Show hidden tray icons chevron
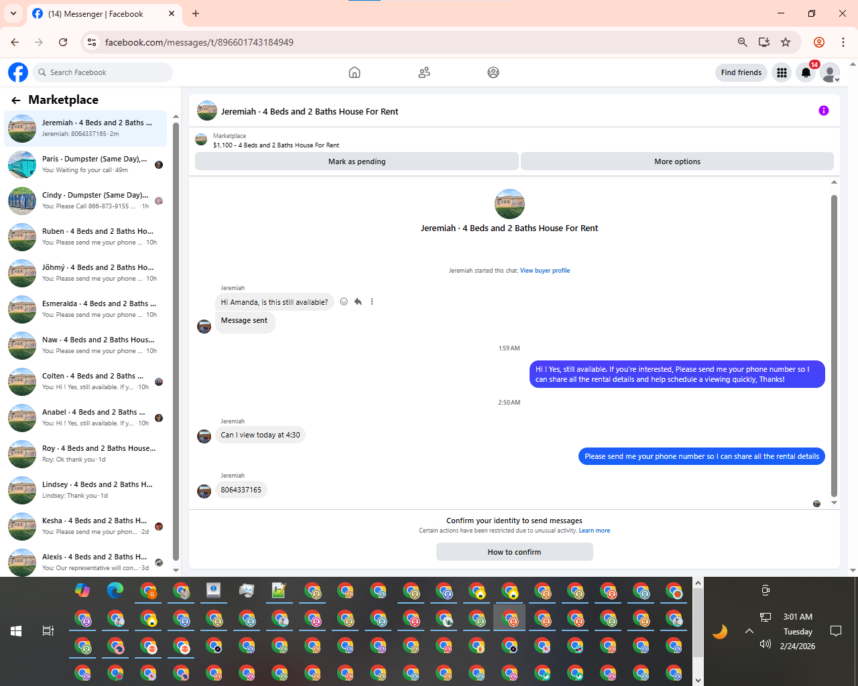 click(749, 631)
